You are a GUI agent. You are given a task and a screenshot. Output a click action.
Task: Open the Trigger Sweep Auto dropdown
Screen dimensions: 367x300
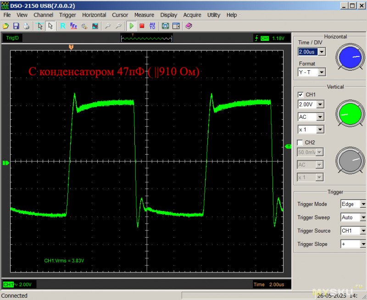[363, 217]
